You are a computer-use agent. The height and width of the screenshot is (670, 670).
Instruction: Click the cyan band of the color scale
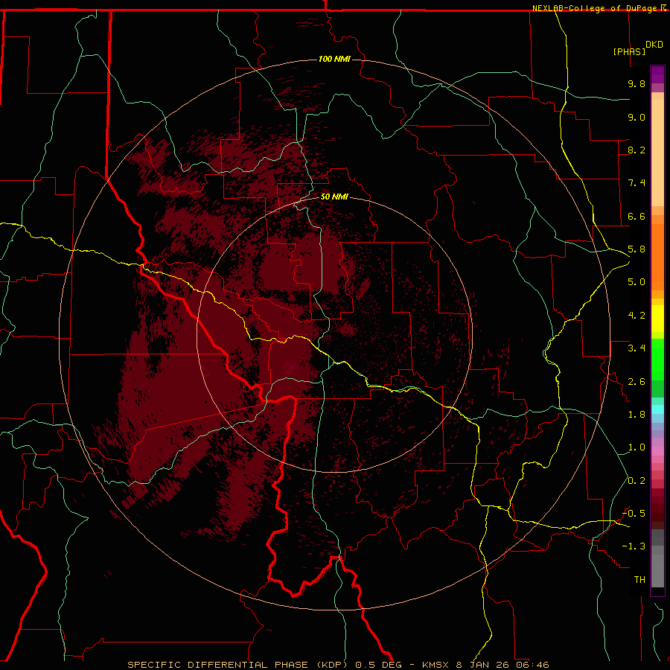(x=657, y=409)
